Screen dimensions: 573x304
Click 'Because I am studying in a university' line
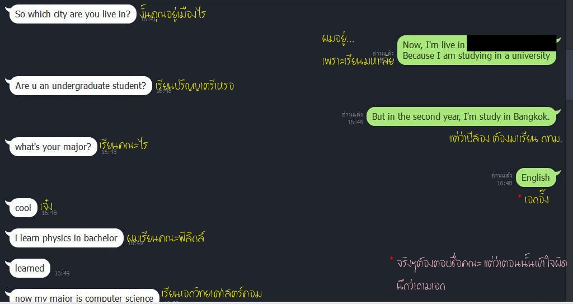pos(476,56)
